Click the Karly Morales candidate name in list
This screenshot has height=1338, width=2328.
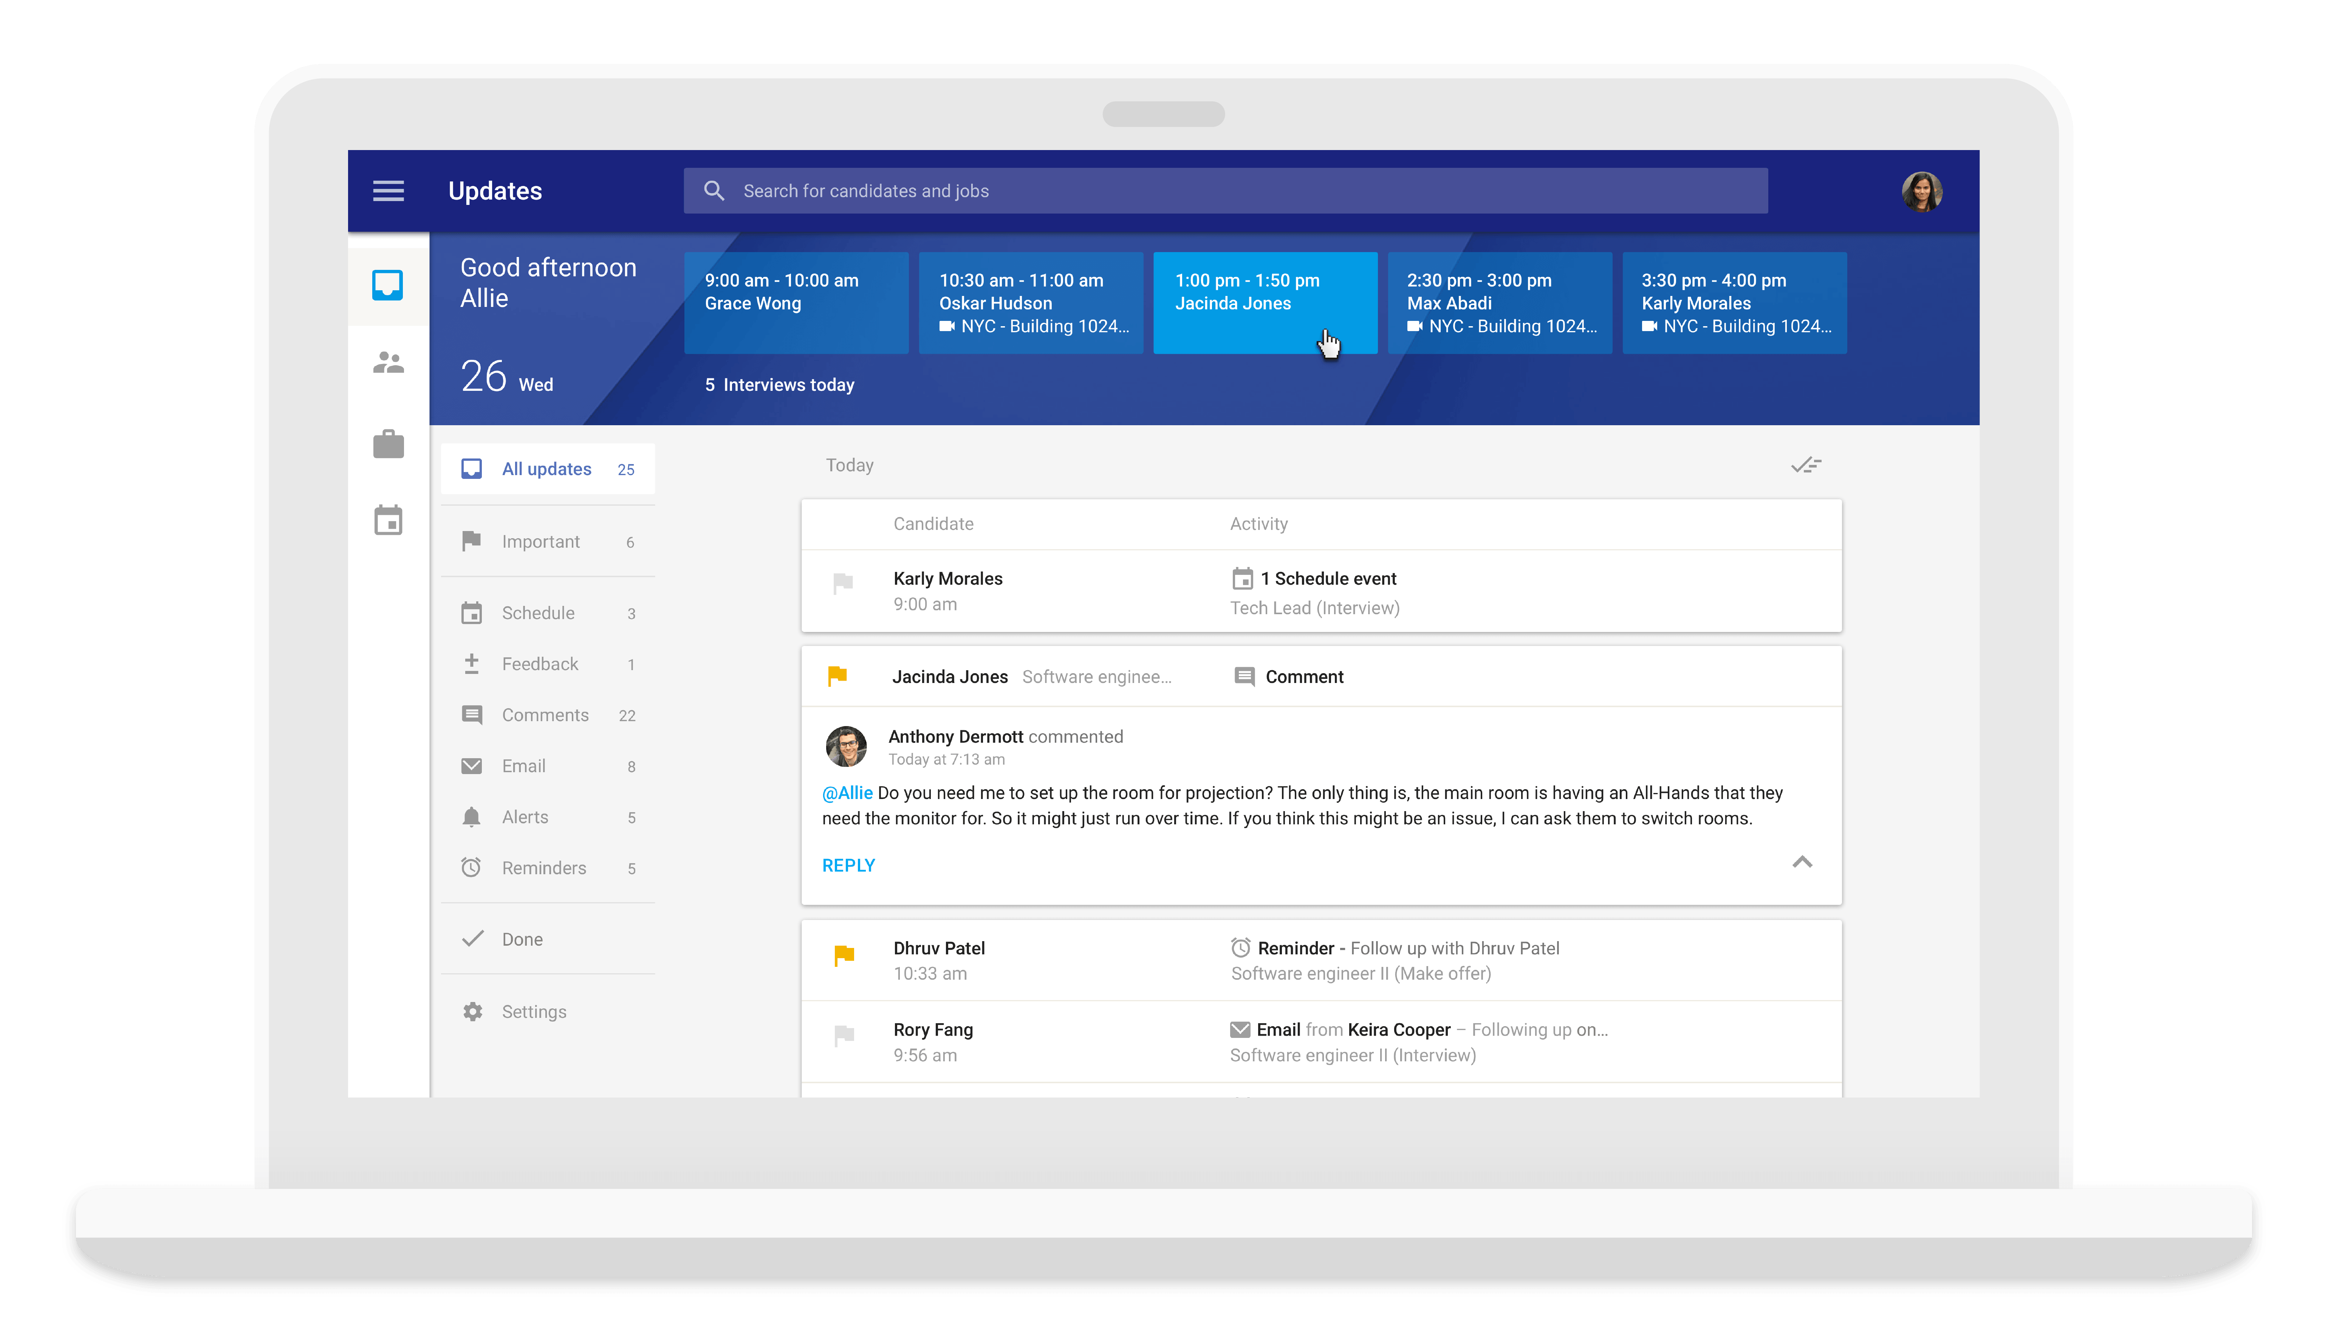[x=948, y=579]
